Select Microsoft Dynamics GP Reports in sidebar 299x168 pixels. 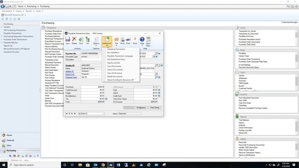(x=17, y=49)
